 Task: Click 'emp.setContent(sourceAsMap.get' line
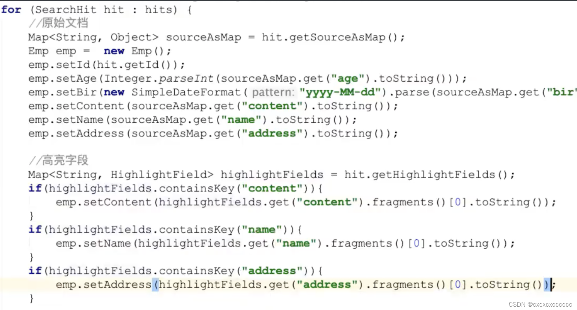click(213, 106)
